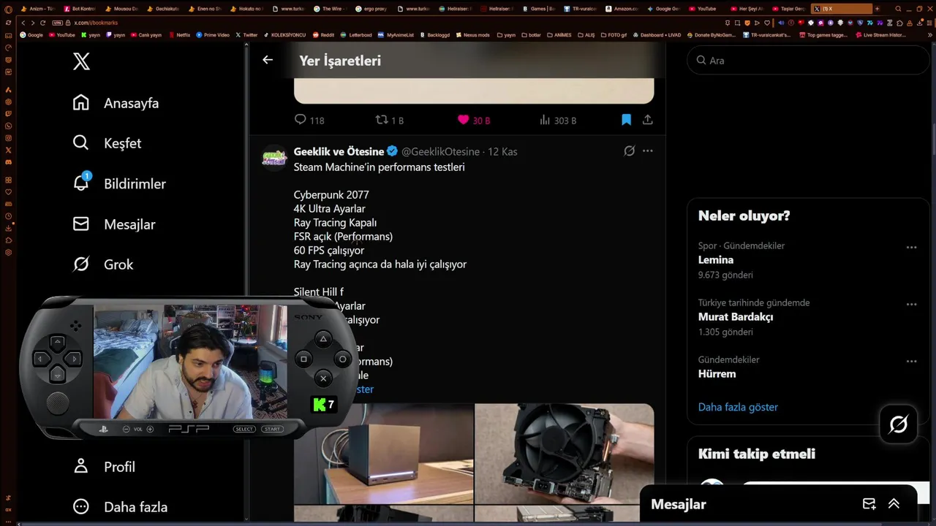Click the X logo in the sidebar
Screen dimensions: 936x526
point(81,61)
